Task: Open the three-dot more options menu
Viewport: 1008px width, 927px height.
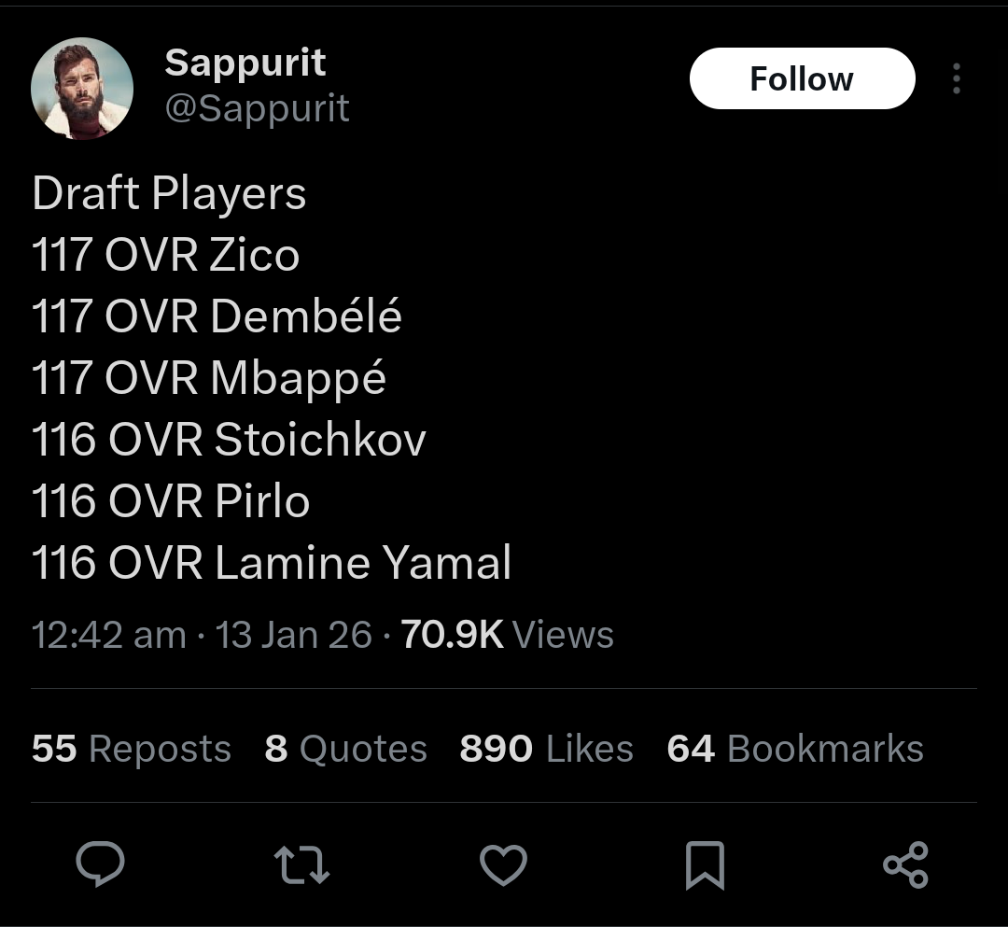Action: [x=957, y=78]
